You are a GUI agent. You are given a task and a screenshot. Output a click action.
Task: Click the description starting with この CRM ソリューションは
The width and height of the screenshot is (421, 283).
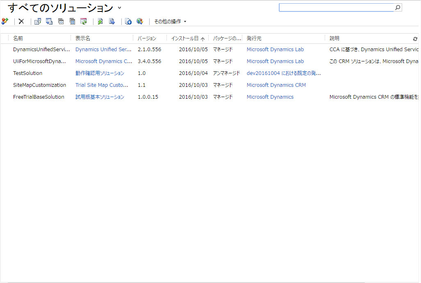pyautogui.click(x=374, y=61)
